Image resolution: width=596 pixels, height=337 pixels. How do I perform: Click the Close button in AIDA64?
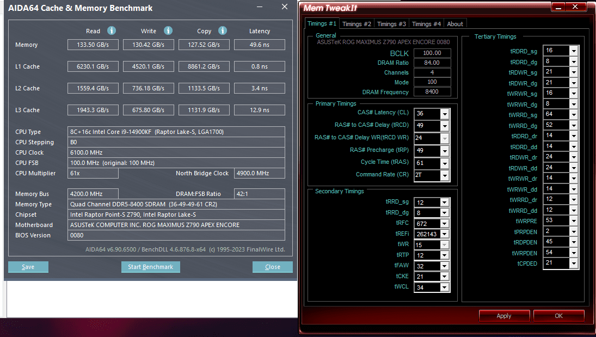point(273,267)
